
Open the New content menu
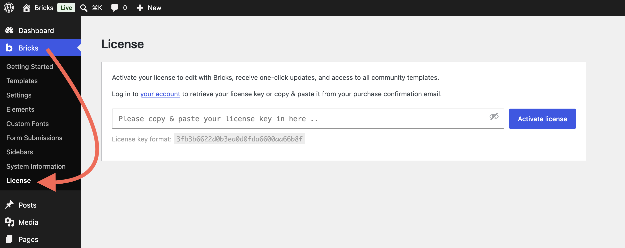(154, 8)
